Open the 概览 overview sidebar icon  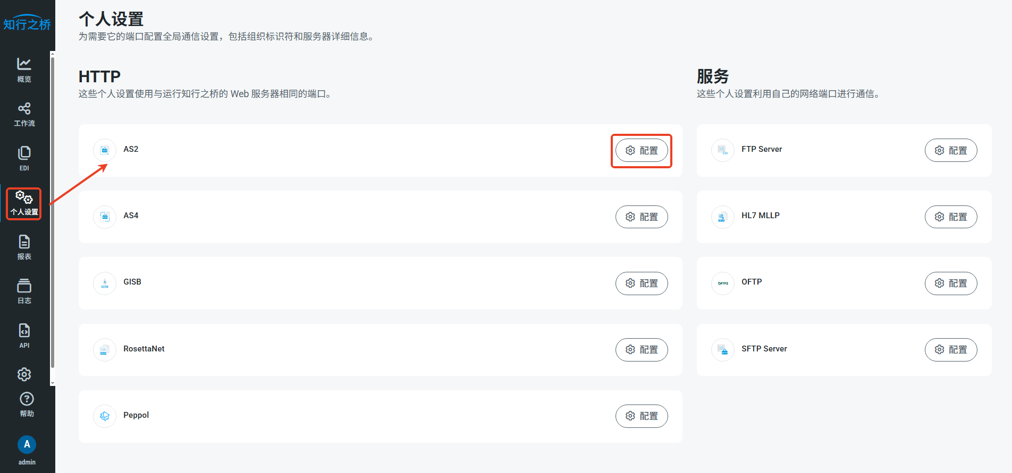24,70
